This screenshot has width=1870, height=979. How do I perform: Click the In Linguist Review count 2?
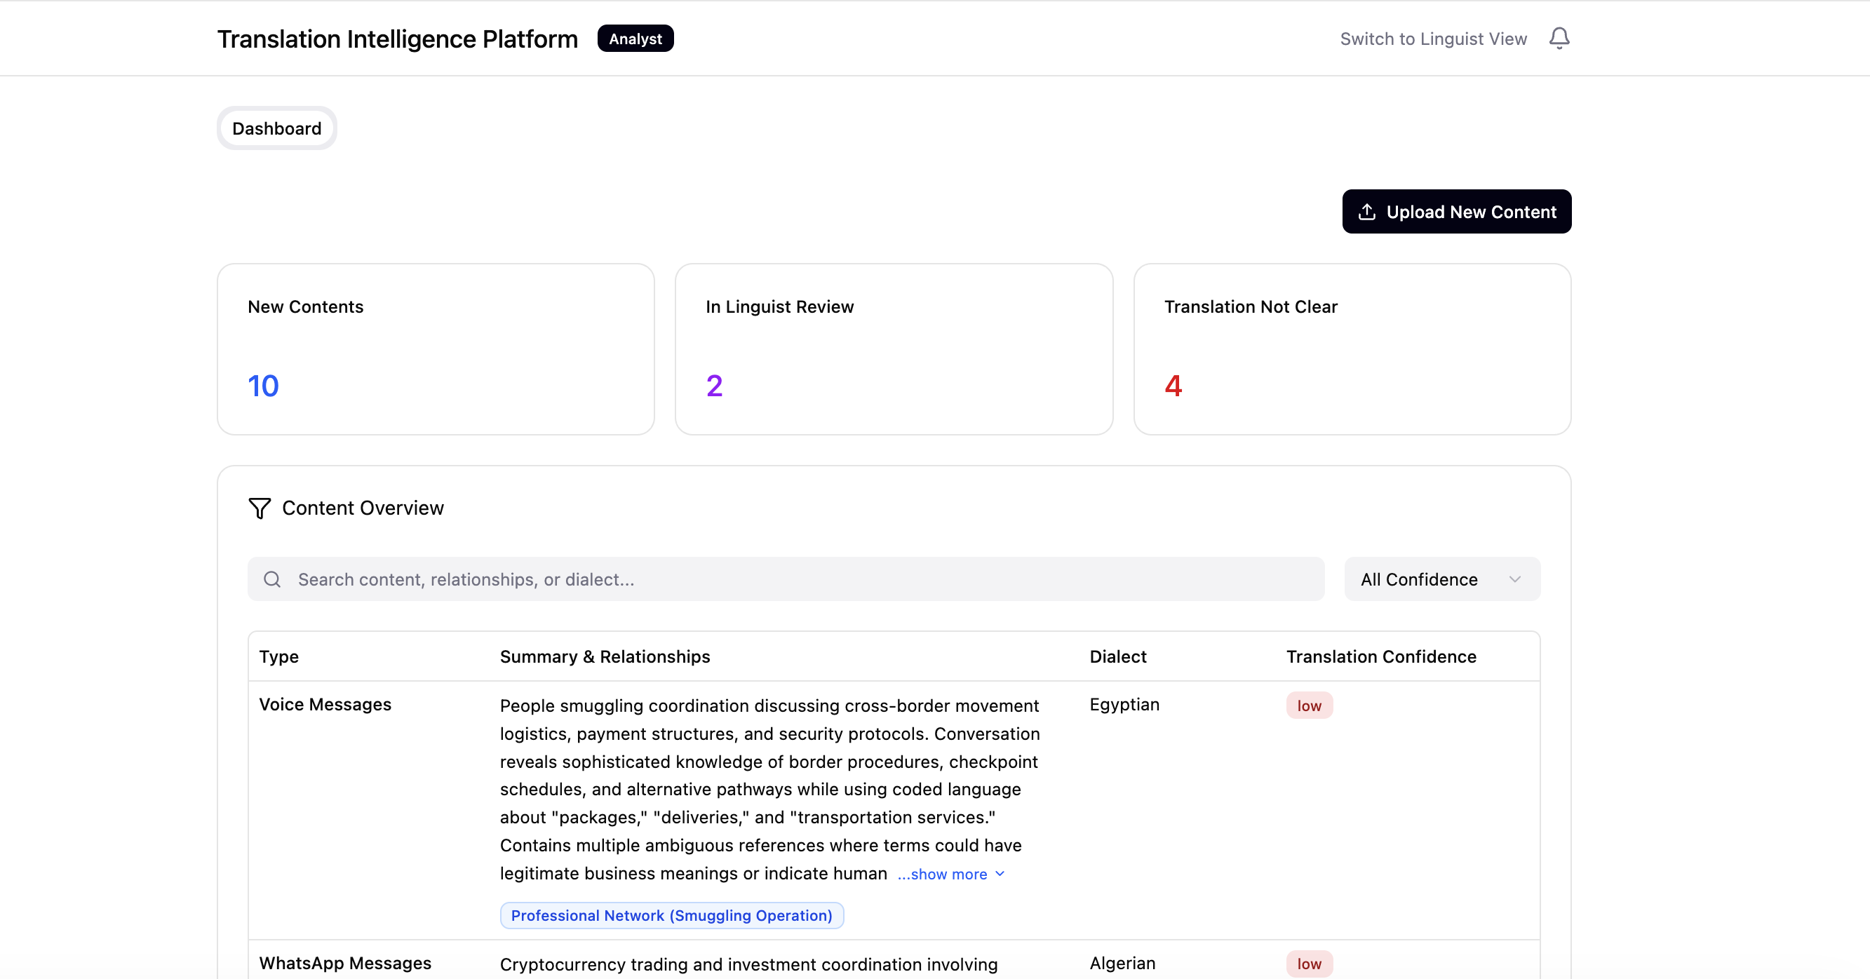(x=714, y=386)
